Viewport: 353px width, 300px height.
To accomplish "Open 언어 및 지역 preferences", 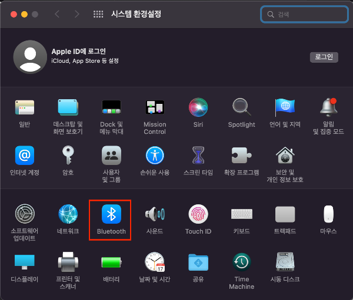I will tap(285, 107).
